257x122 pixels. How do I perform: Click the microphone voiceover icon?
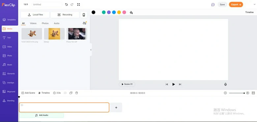pos(225,84)
